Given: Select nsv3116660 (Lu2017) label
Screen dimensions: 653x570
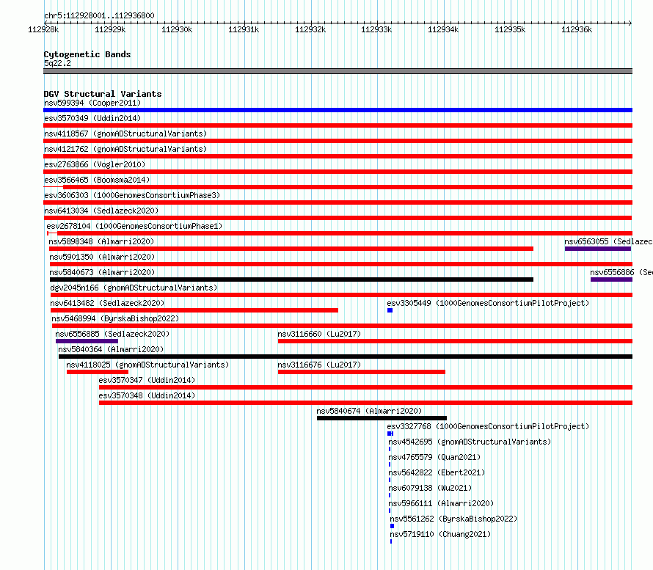Looking at the screenshot, I should click(x=319, y=334).
